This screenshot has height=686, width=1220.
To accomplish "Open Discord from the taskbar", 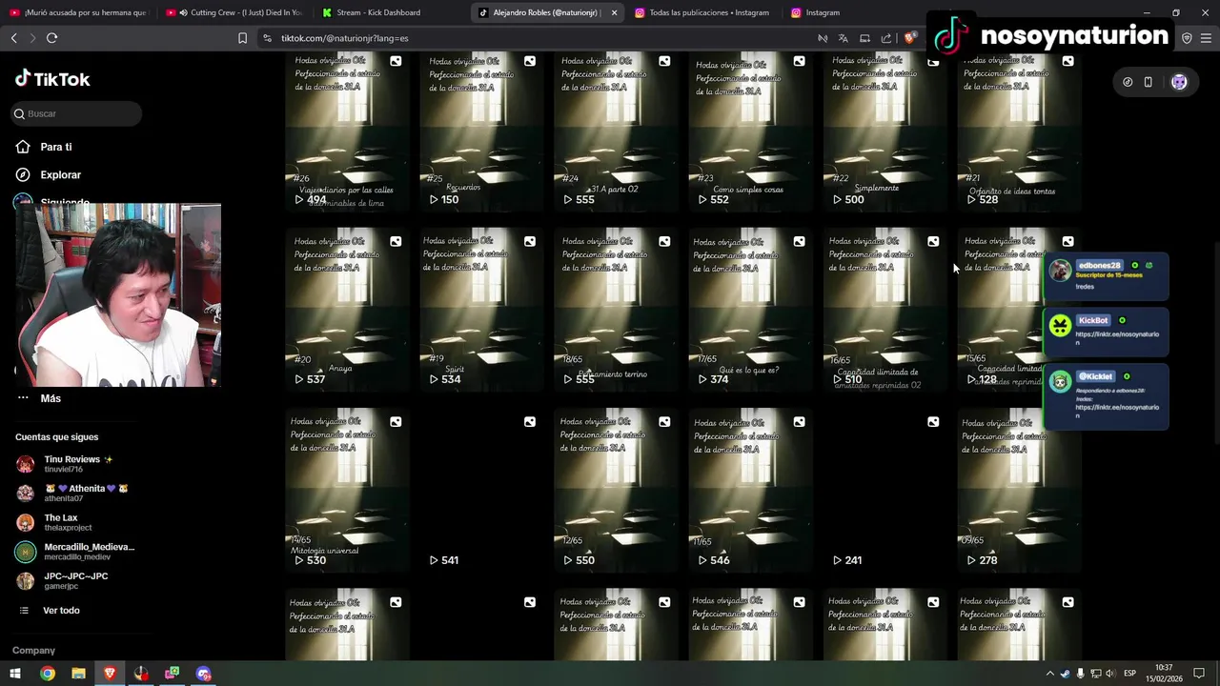I will pos(203,674).
